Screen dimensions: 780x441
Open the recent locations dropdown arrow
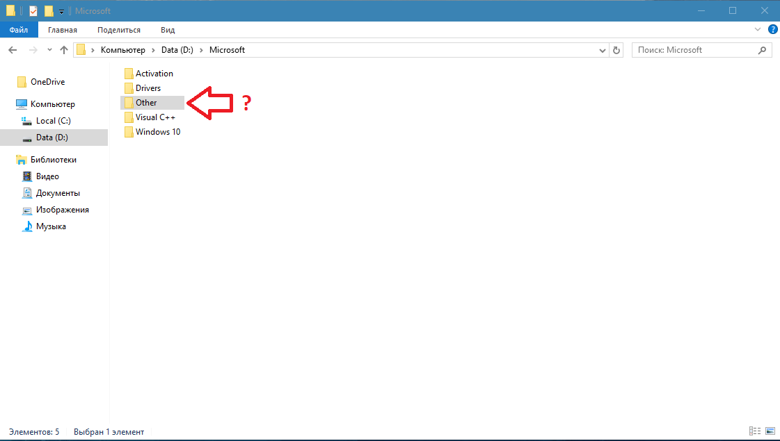49,50
